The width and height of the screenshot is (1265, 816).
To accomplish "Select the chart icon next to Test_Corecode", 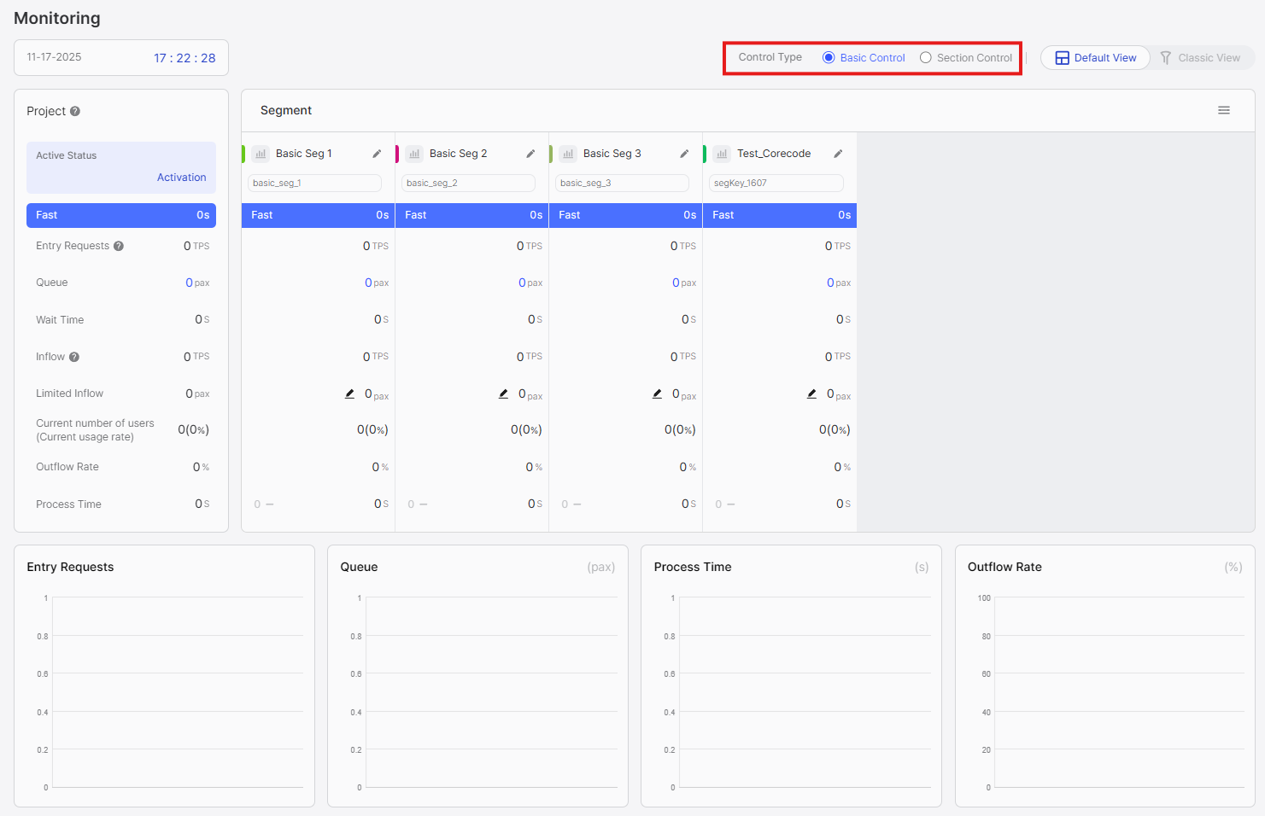I will pyautogui.click(x=722, y=153).
